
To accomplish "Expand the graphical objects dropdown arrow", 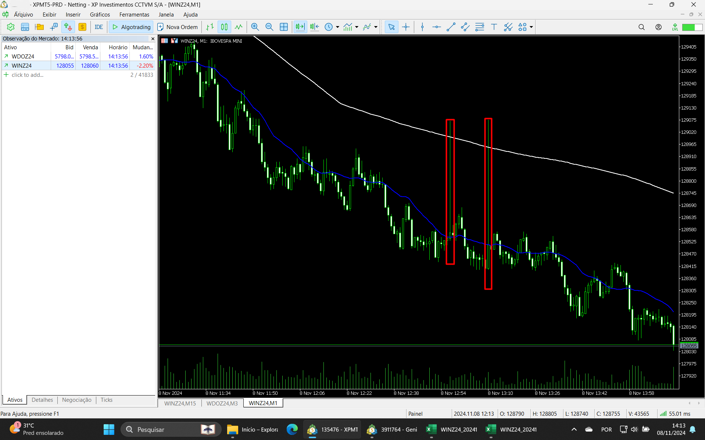I will point(531,27).
